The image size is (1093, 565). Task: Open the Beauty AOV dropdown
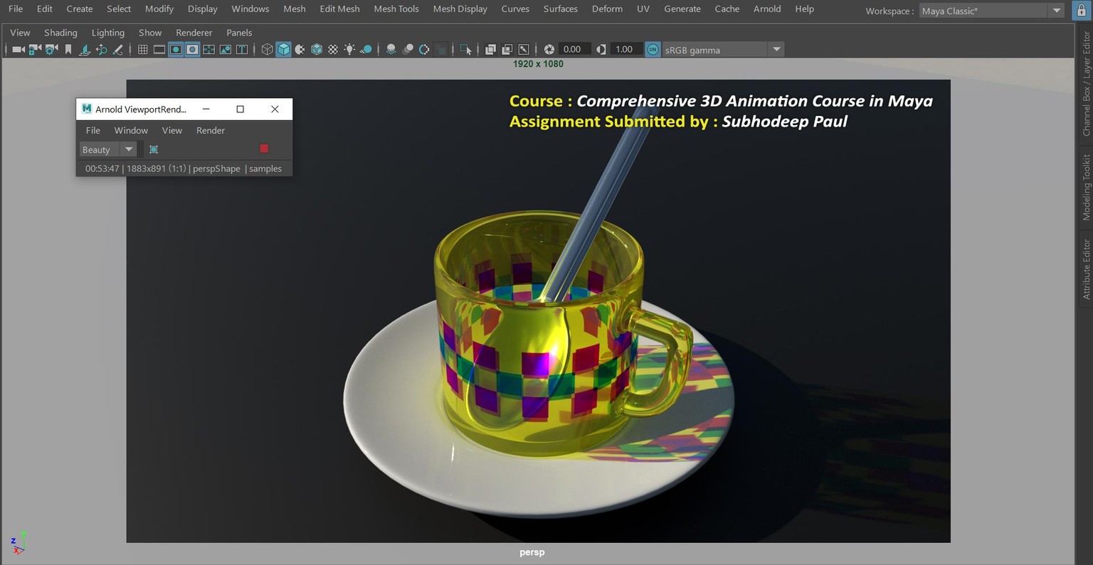click(107, 149)
